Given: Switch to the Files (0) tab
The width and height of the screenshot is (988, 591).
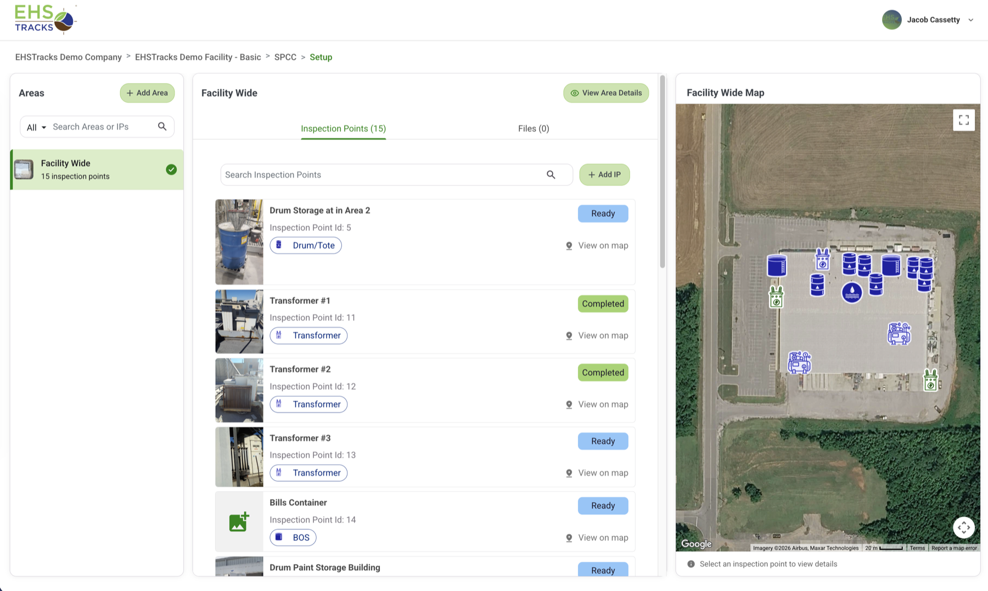Looking at the screenshot, I should [x=534, y=128].
